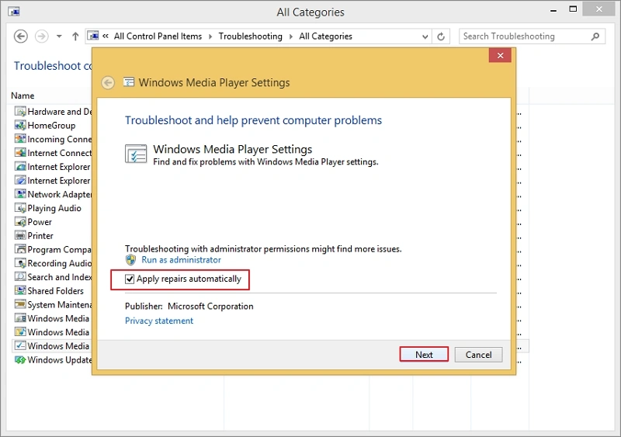
Task: Uncheck Apply repairs automatically
Action: click(x=130, y=279)
